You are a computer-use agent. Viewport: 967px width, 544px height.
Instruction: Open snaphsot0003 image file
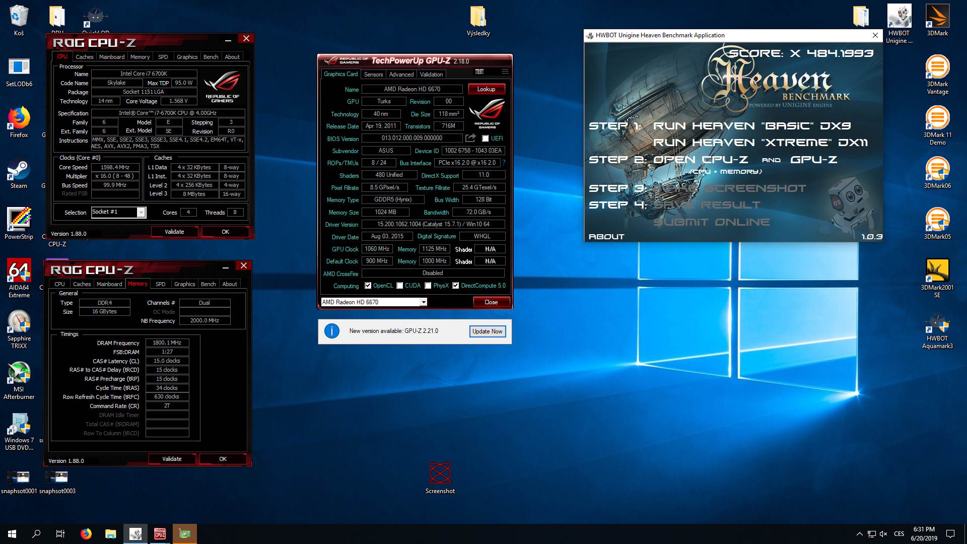(x=57, y=483)
